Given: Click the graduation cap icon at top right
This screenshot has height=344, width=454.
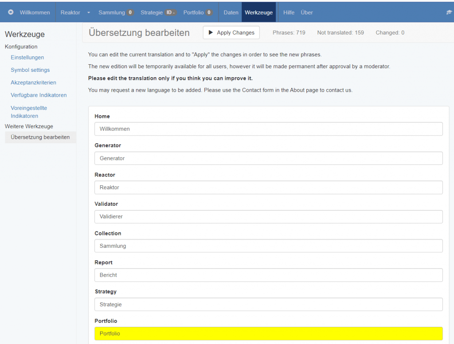Looking at the screenshot, I should click(x=449, y=12).
